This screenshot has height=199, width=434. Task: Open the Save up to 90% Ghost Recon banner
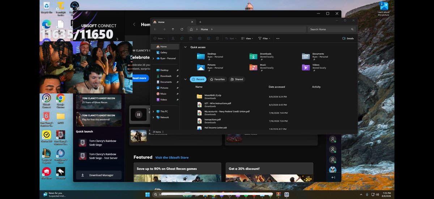(177, 172)
